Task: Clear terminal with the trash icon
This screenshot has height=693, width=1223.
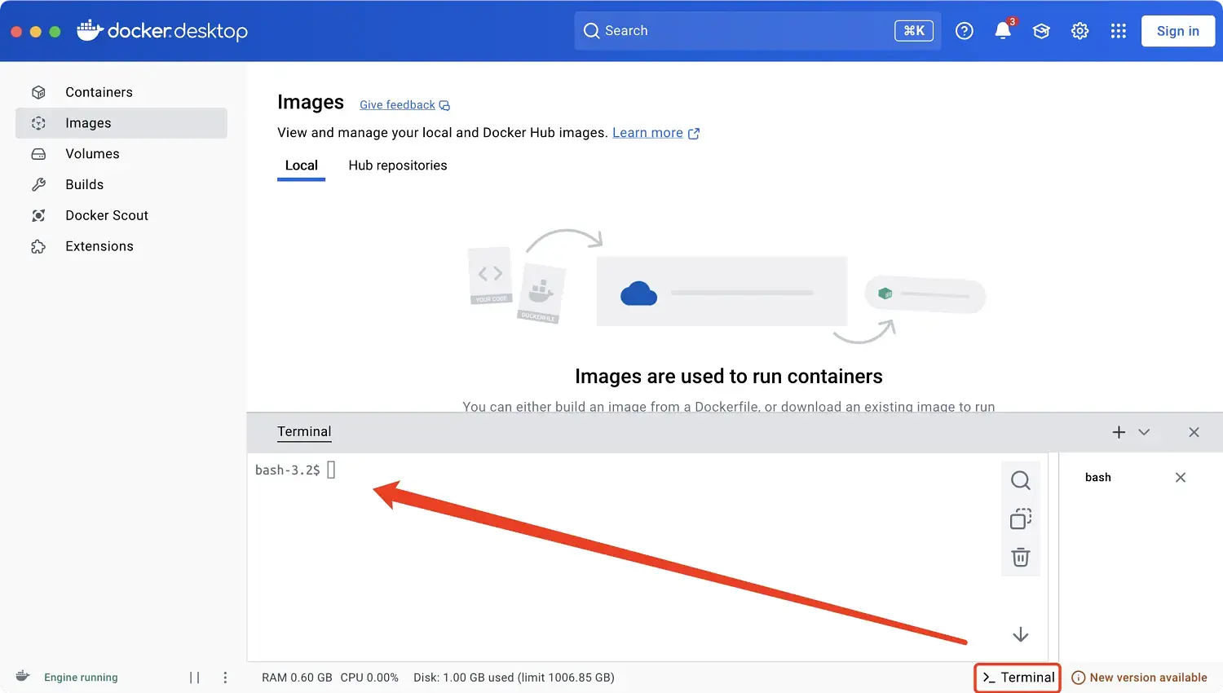Action: click(x=1020, y=558)
